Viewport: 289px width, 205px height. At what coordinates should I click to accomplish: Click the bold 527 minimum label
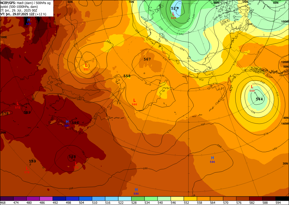click(x=175, y=8)
